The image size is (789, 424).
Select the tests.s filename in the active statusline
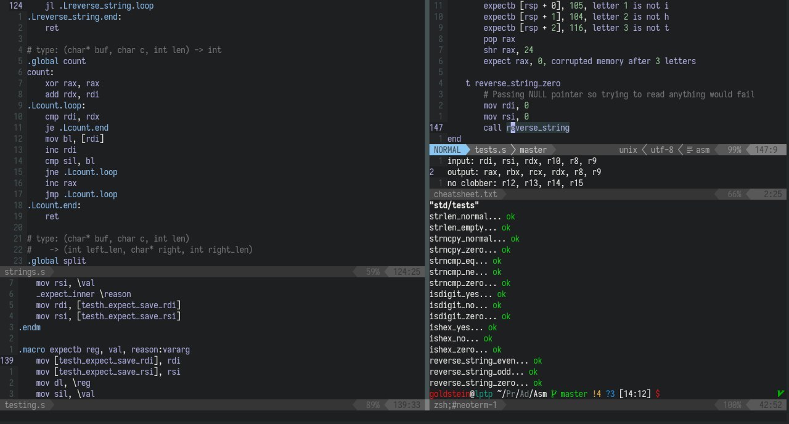[x=490, y=150]
